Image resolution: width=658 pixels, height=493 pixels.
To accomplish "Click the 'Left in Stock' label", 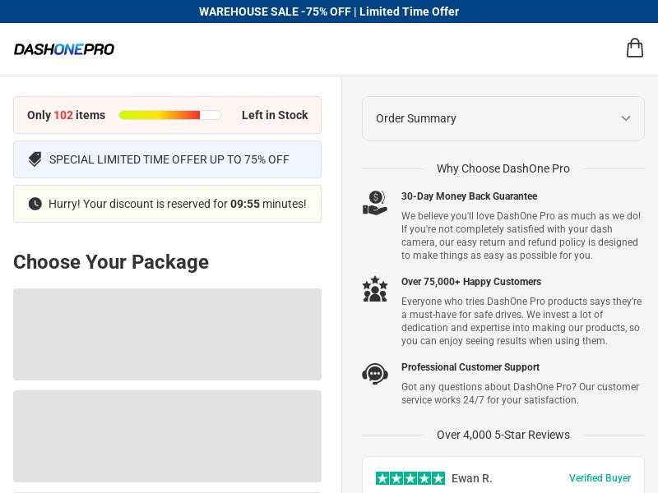I will (x=275, y=115).
